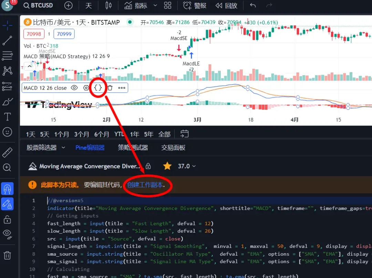Screen dimensions: 372x278
Task: Toggle lock all drawings
Action: tap(7, 219)
